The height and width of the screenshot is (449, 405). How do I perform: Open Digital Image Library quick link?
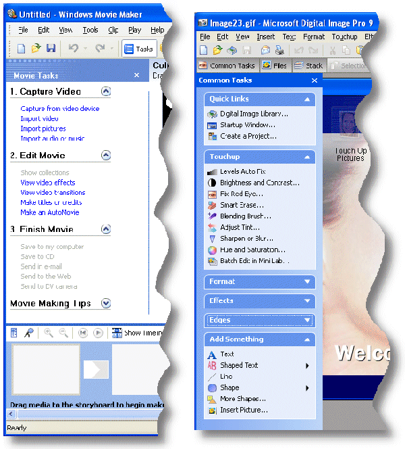[x=248, y=114]
